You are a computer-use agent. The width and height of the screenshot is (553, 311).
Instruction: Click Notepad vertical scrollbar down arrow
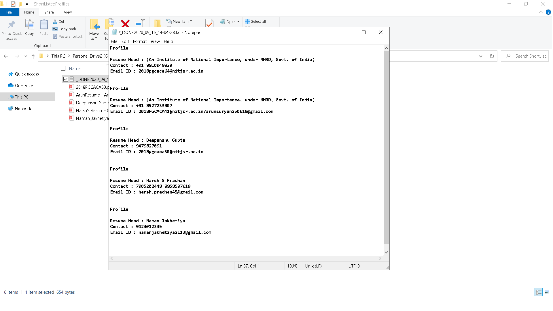tap(386, 252)
